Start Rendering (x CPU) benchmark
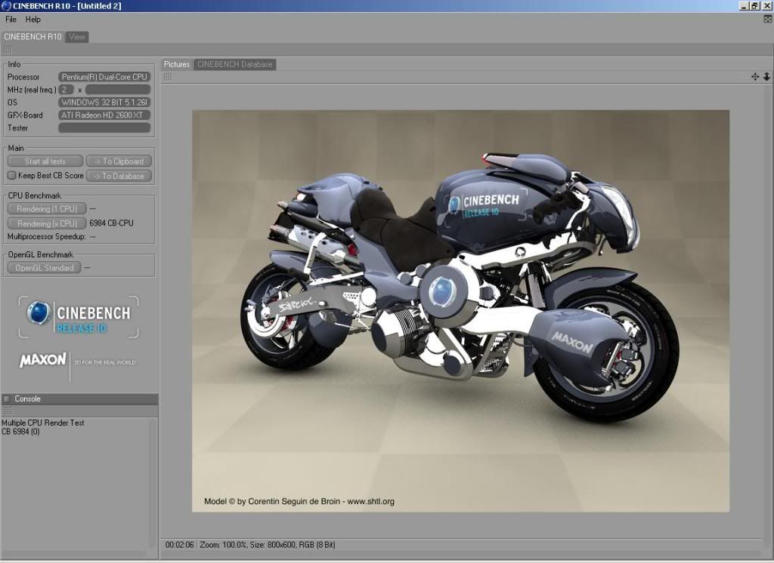The image size is (774, 563). click(47, 223)
